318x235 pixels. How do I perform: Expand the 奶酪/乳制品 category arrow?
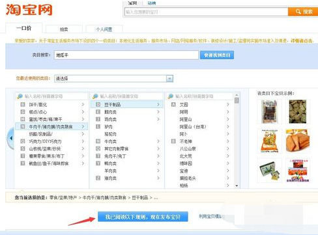coord(83,134)
